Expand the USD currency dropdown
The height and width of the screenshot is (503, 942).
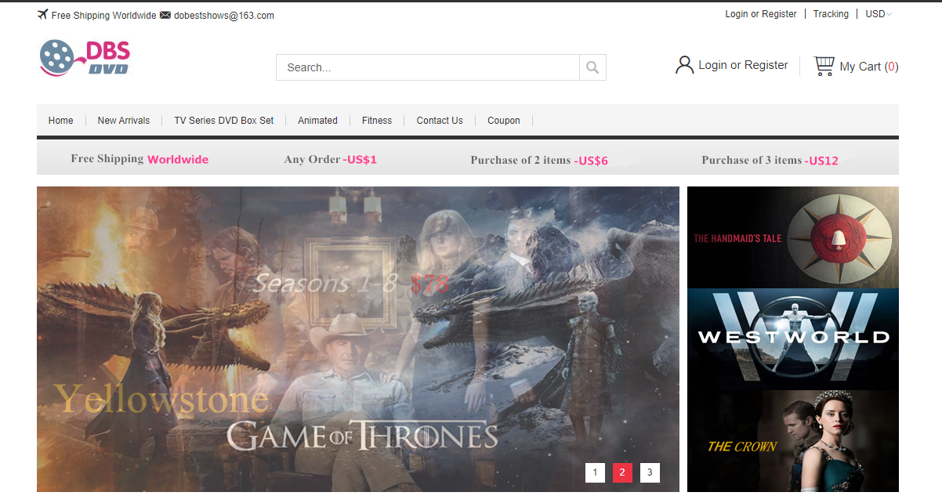[x=879, y=14]
